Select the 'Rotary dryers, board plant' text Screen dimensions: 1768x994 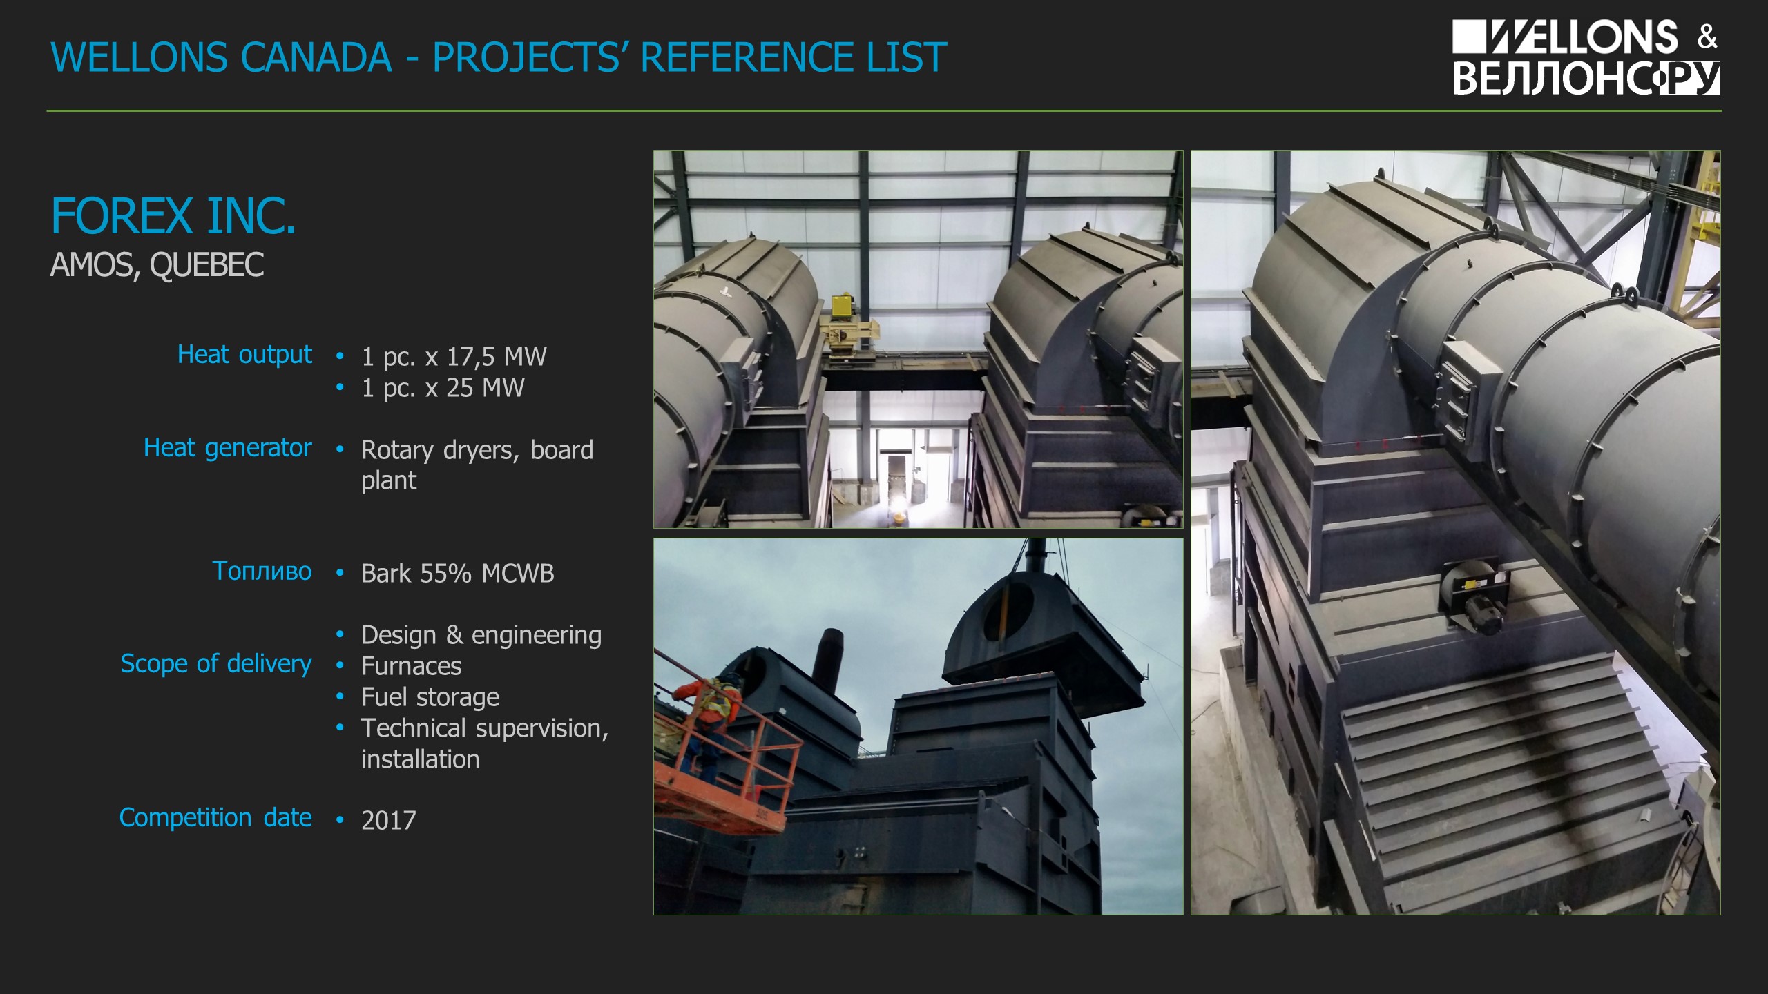coord(477,465)
